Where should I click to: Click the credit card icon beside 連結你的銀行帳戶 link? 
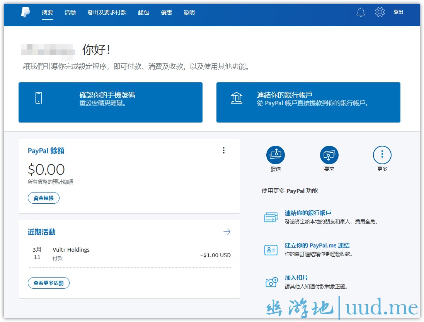[x=271, y=218]
